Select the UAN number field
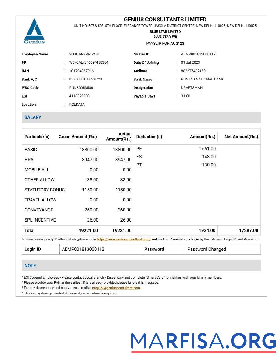Viewport: 280px width, 362px height. [82, 71]
